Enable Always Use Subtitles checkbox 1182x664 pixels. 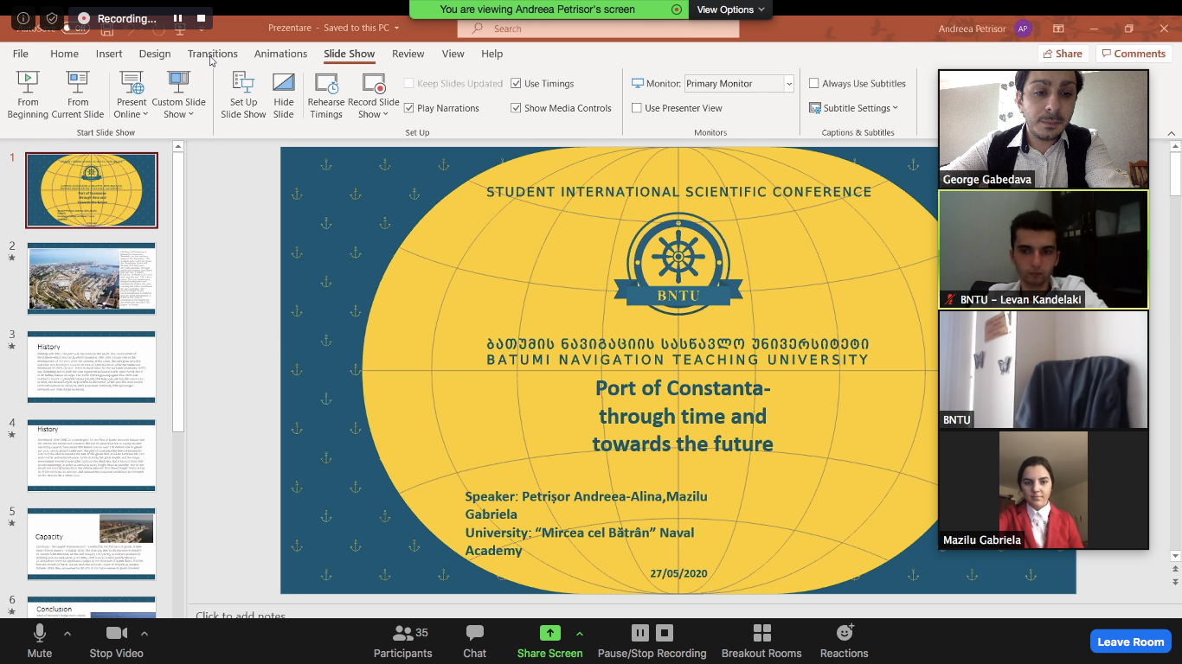[x=814, y=84]
